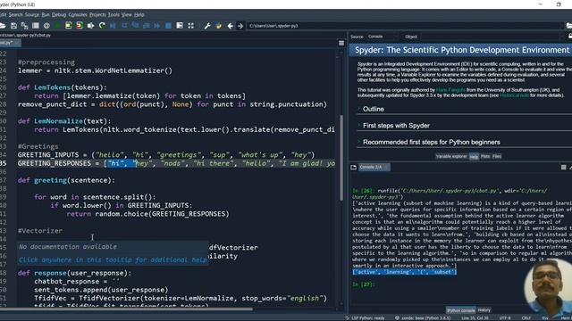Click the Continue execution debug icon

(157, 26)
